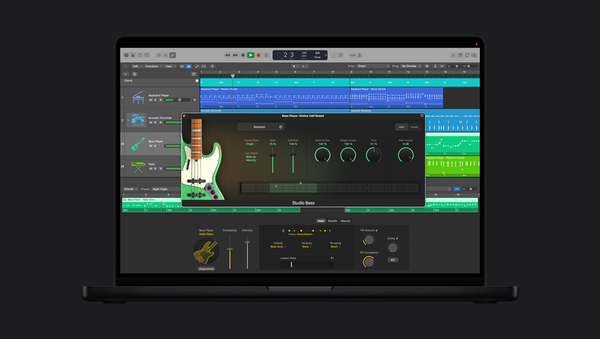The height and width of the screenshot is (339, 600).
Task: Click the List Editors icon top right
Action: coord(453,55)
